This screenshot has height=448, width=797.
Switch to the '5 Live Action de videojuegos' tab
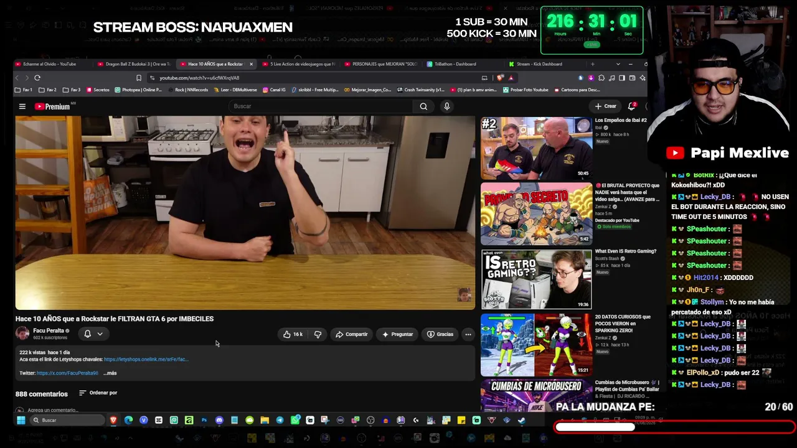[x=299, y=64]
